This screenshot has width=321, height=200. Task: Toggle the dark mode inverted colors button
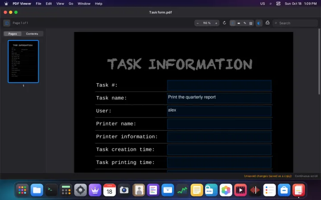click(259, 23)
